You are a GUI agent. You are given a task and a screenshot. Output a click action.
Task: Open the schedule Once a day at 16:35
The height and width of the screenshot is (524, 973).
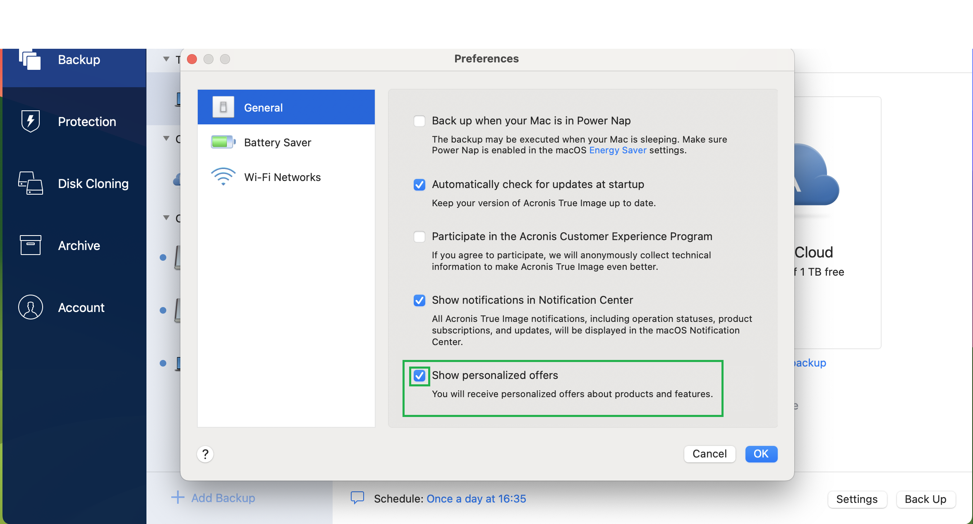tap(476, 498)
